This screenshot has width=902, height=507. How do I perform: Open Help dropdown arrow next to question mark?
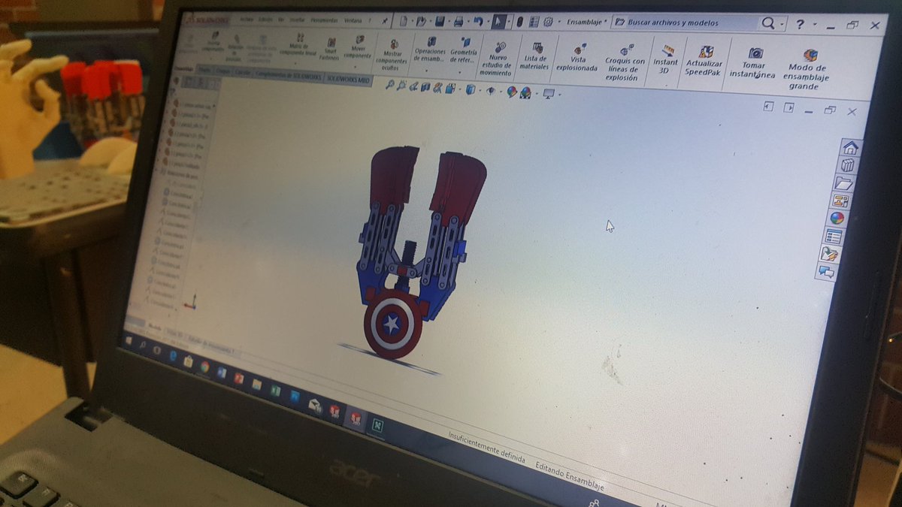[x=816, y=25]
